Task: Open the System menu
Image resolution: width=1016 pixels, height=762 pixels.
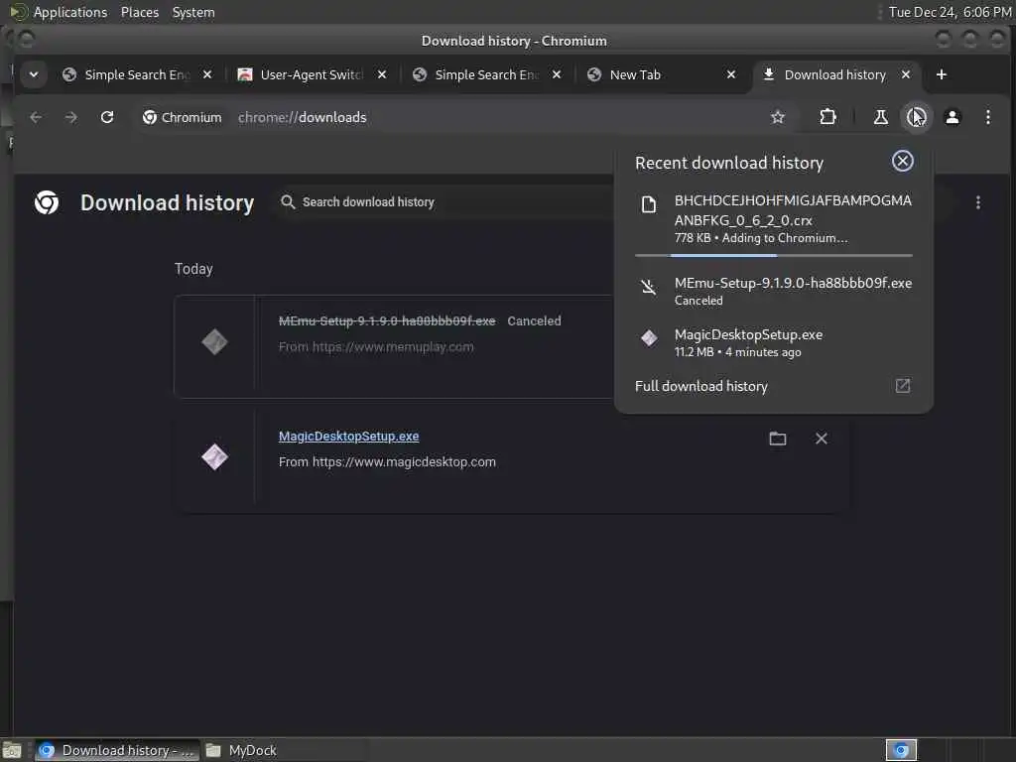Action: (193, 12)
